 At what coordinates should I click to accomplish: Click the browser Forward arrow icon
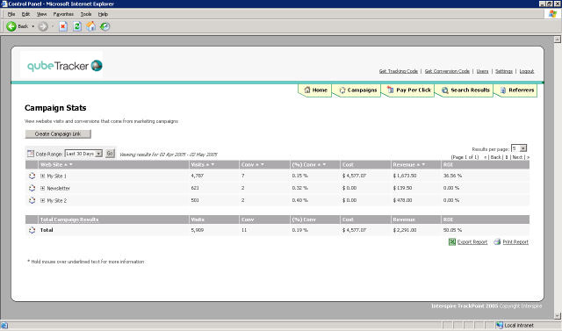tap(43, 26)
